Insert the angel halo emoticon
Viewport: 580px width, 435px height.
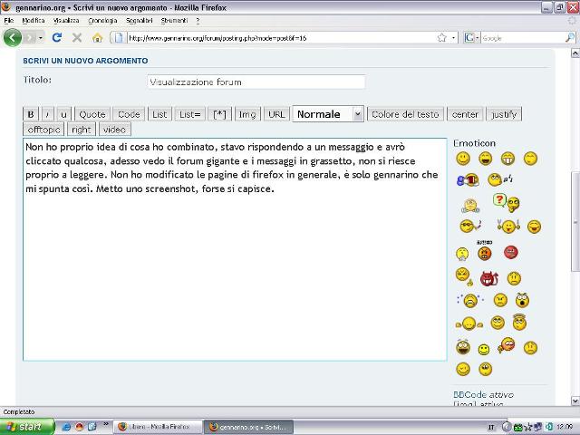pos(520,321)
